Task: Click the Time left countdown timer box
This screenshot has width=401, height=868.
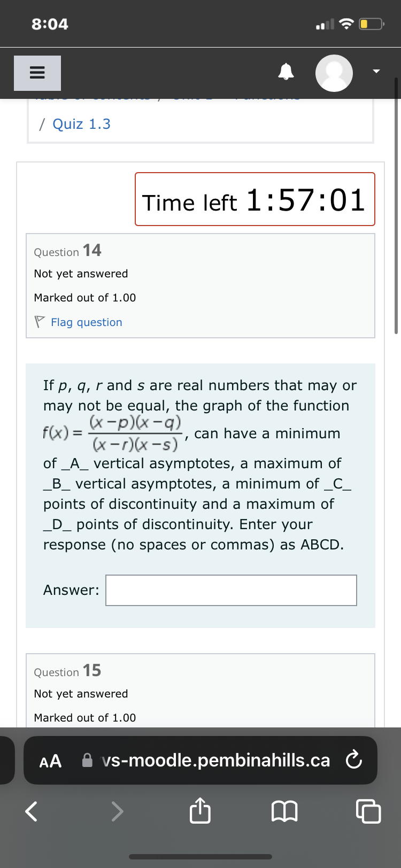Action: 255,199
